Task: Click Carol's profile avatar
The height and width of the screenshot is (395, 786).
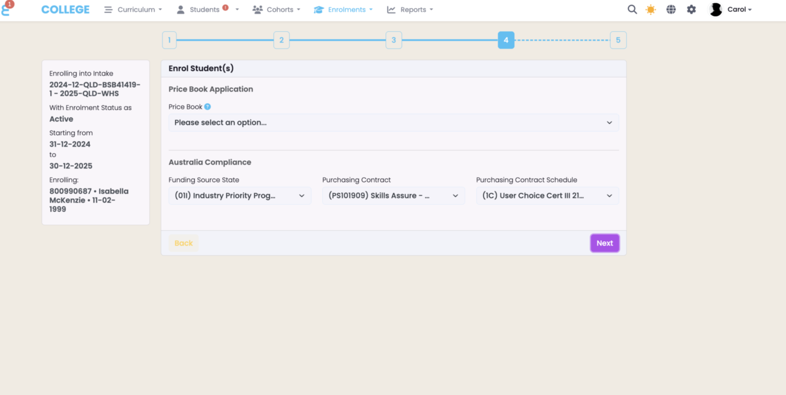Action: [x=715, y=9]
